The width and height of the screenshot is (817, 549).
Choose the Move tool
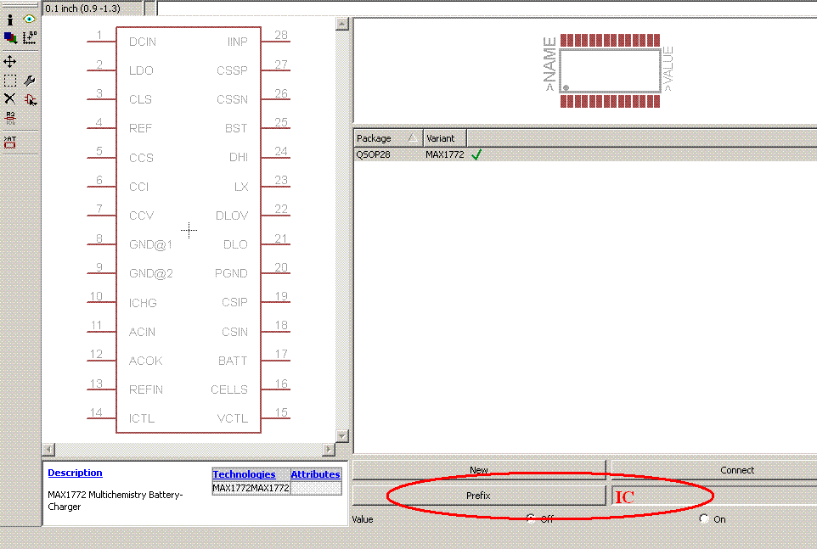pyautogui.click(x=10, y=61)
